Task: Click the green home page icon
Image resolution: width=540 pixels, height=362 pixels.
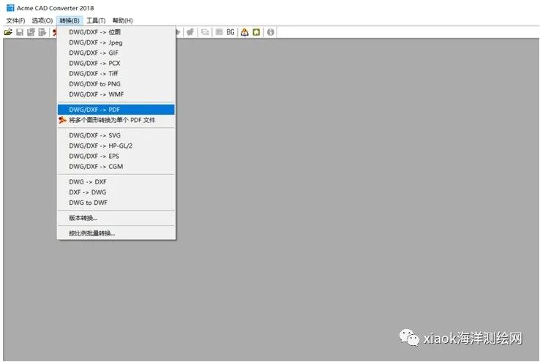Action: coord(256,32)
